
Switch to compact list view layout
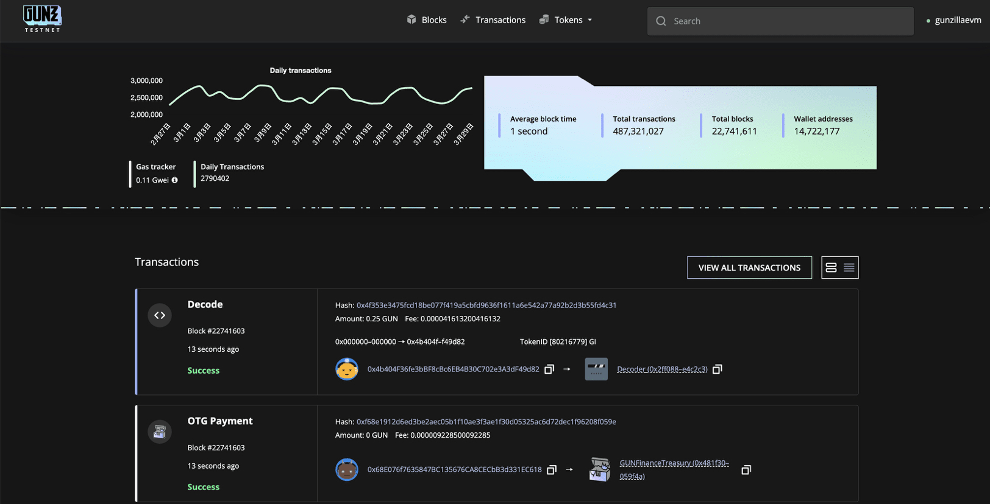(849, 268)
